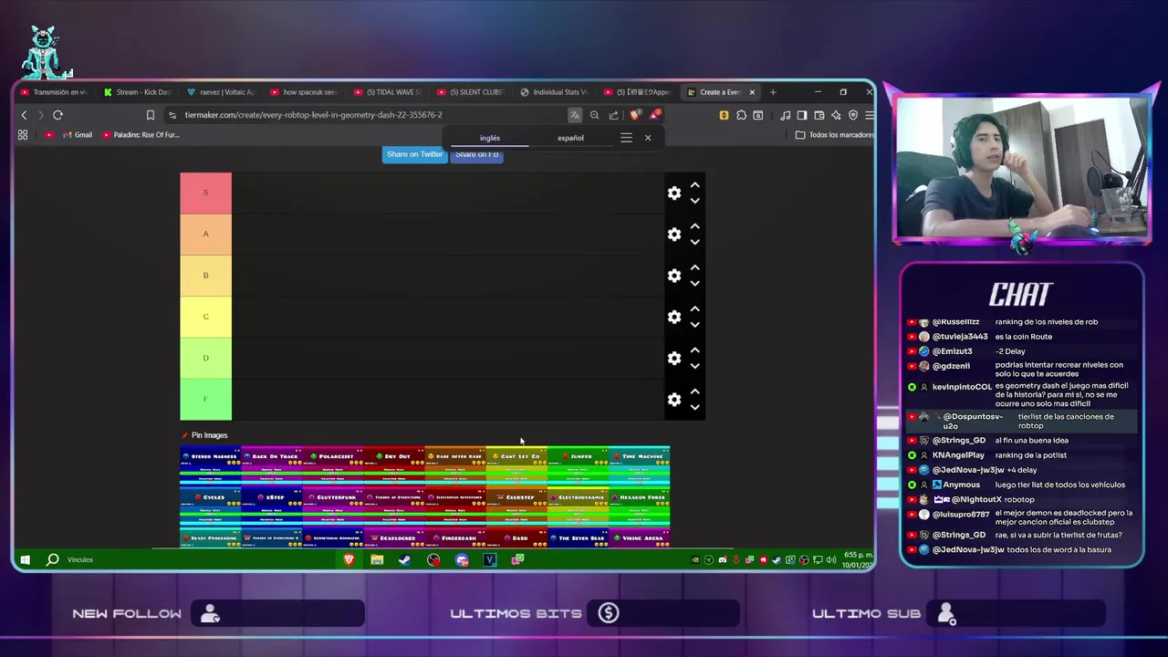This screenshot has height=657, width=1168.
Task: Choose español in the translate popup
Action: point(570,138)
